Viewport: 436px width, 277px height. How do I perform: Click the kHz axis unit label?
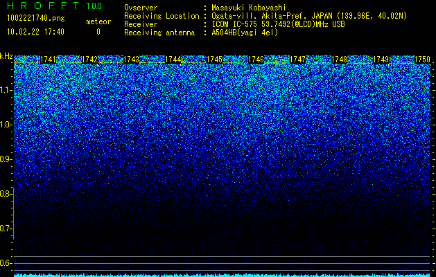6,56
